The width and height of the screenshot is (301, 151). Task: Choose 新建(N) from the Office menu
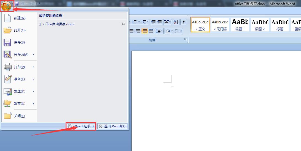point(19,18)
